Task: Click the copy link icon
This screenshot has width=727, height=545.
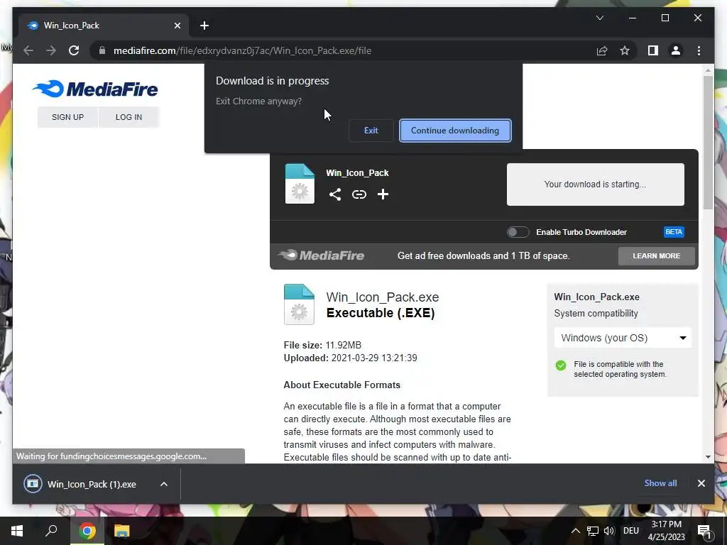Action: pyautogui.click(x=359, y=194)
